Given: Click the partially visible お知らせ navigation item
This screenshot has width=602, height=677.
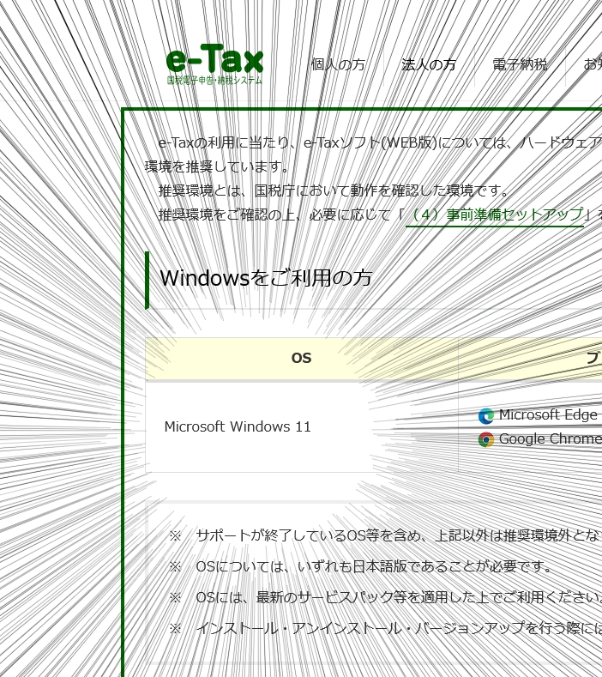Looking at the screenshot, I should click(x=592, y=64).
